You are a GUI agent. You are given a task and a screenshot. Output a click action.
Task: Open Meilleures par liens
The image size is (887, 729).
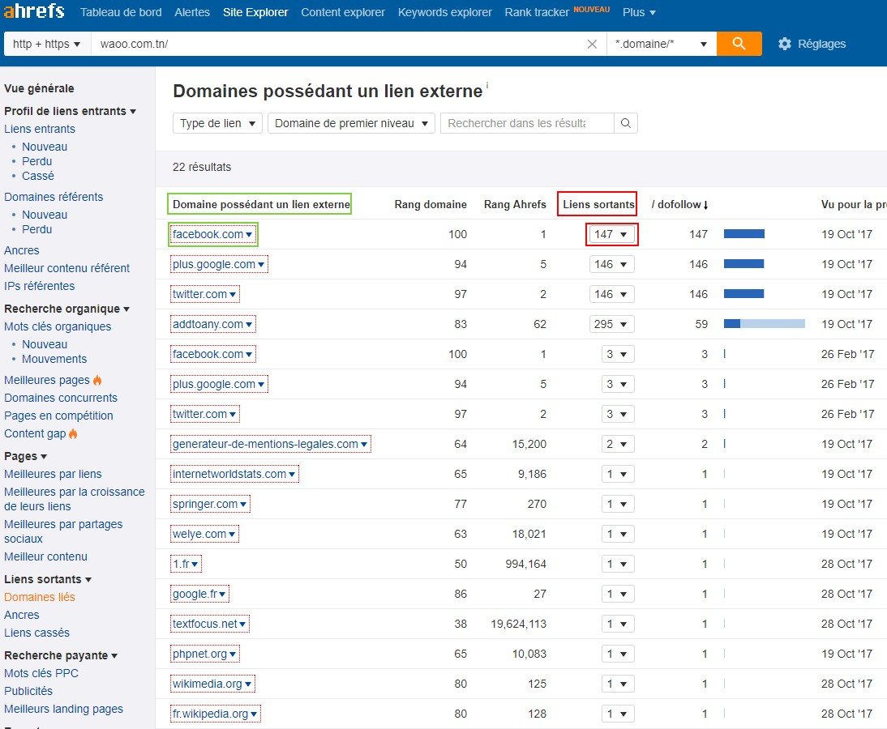pos(54,474)
